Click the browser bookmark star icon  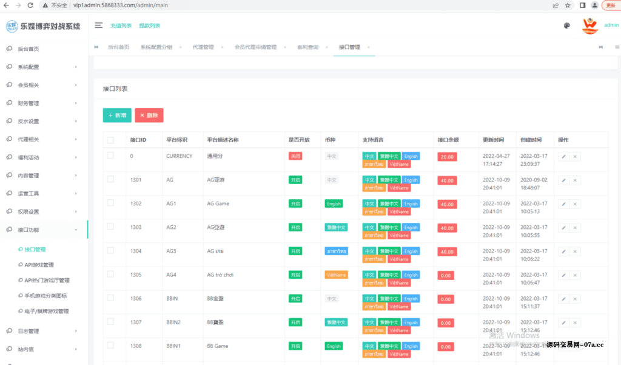click(x=568, y=5)
